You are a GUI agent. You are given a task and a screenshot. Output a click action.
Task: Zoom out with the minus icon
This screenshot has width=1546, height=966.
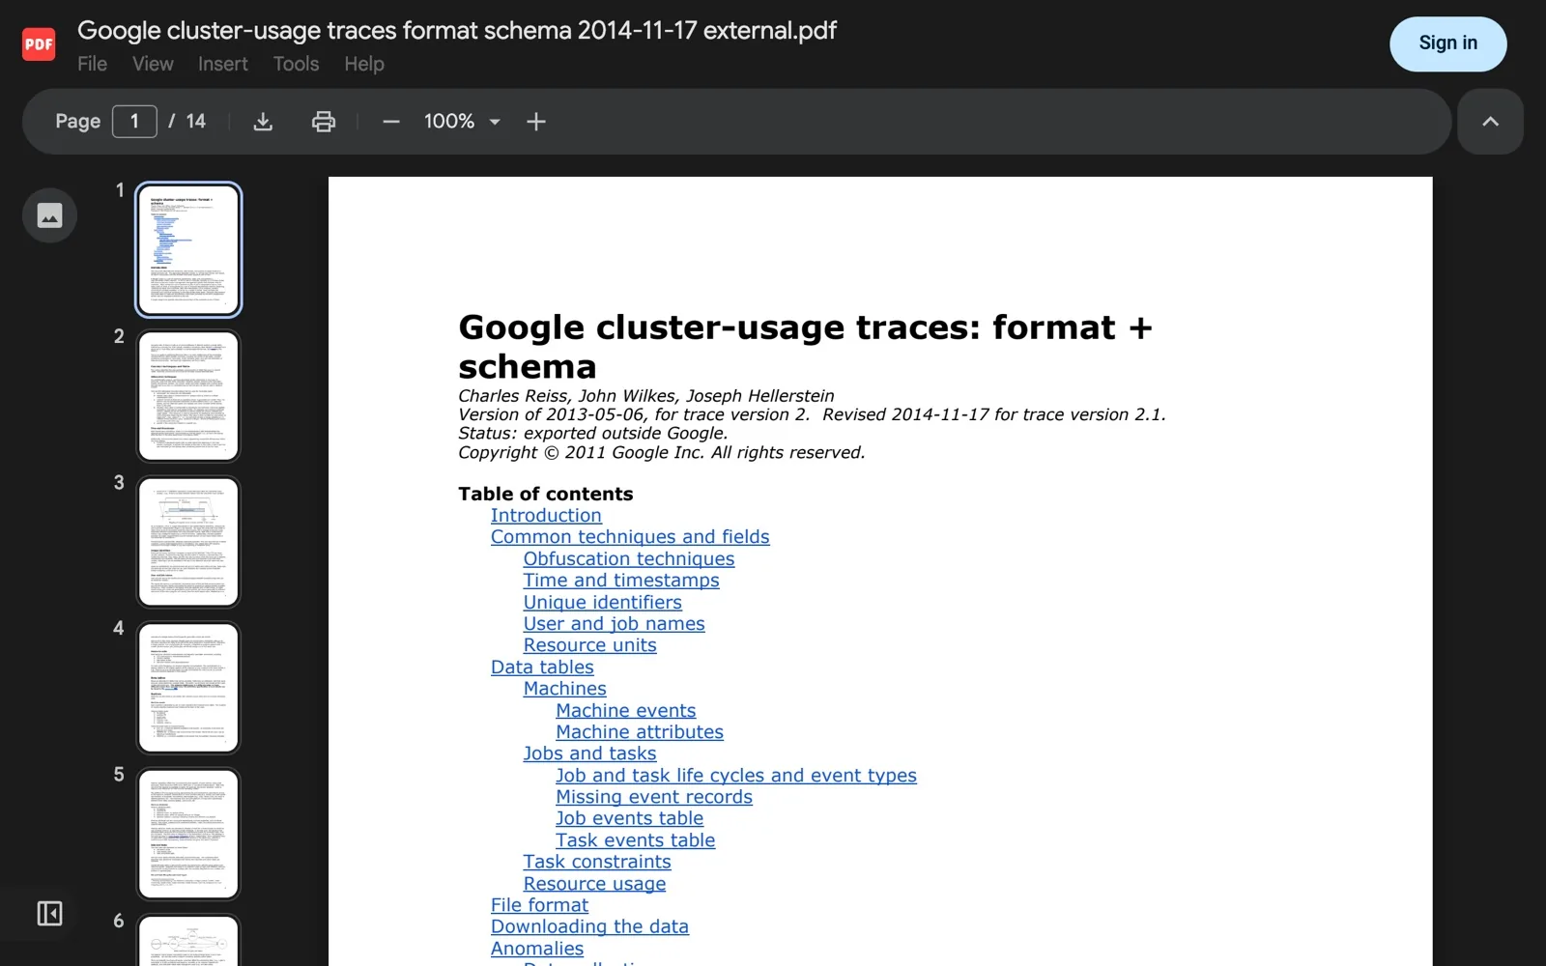pyautogui.click(x=391, y=122)
